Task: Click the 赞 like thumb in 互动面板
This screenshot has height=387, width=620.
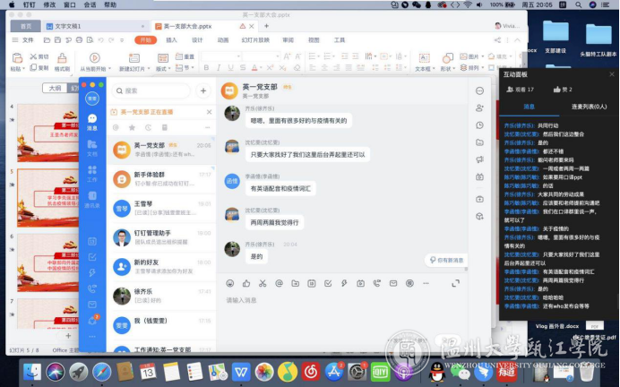Action: coord(557,90)
